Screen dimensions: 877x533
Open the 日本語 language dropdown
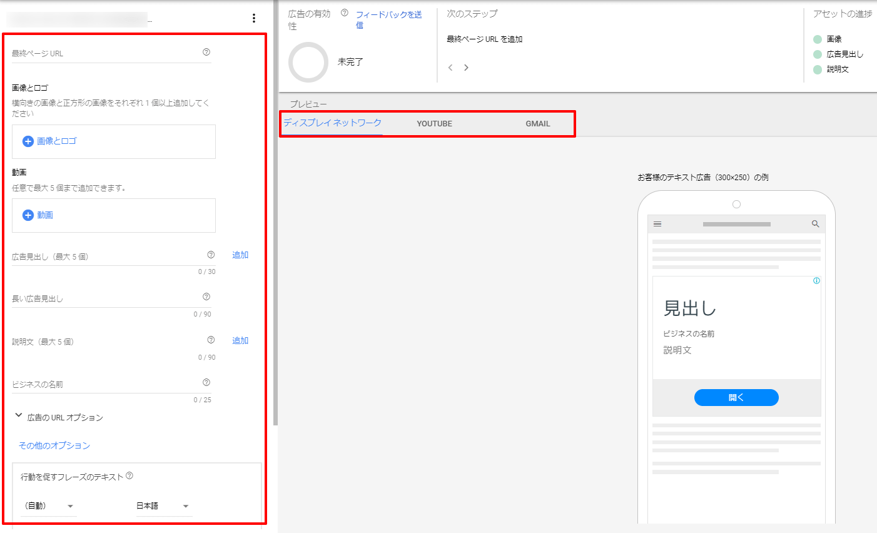[163, 506]
